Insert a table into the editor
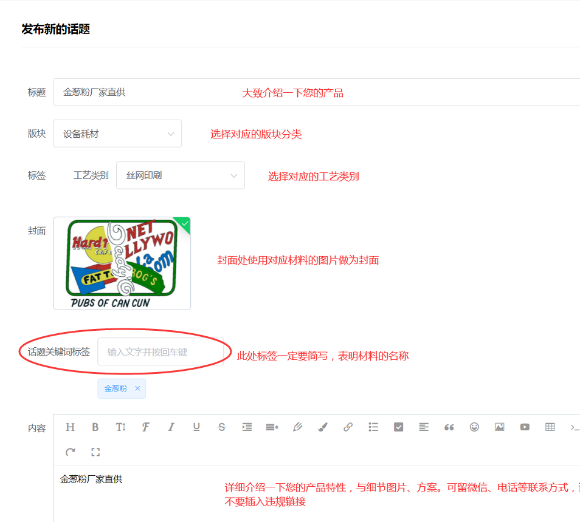The height and width of the screenshot is (522, 580). pos(550,427)
